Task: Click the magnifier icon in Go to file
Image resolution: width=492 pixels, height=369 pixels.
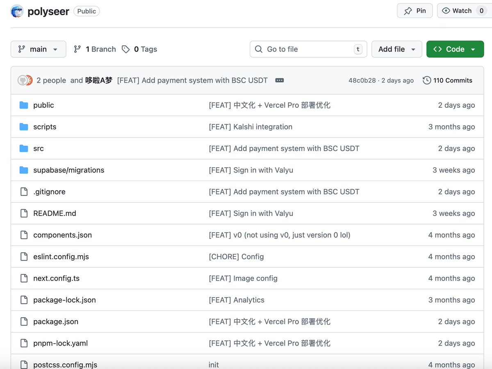Action: click(258, 49)
